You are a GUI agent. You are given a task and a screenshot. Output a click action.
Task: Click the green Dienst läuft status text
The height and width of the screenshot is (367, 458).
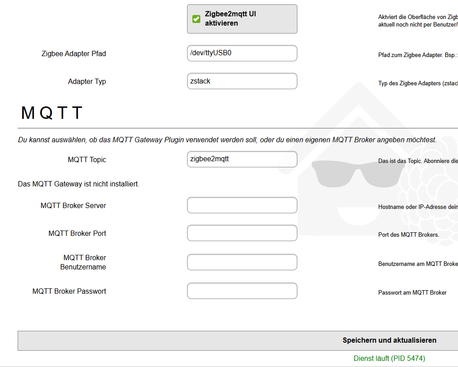click(x=389, y=358)
